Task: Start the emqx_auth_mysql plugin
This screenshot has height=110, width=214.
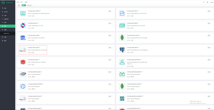Action: [110, 48]
